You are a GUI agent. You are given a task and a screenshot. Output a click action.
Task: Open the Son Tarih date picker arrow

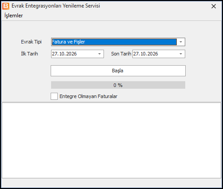181,54
